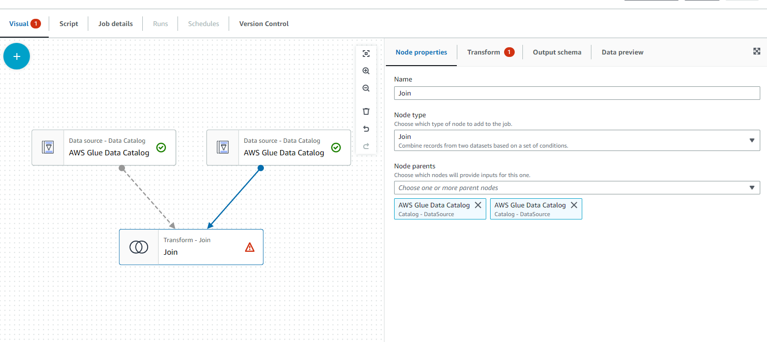This screenshot has height=342, width=767.
Task: Click the red badge on Transform tab
Action: (509, 52)
